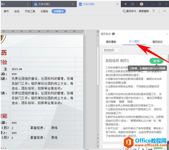Click the 2015.06 date cell

coord(17,69)
